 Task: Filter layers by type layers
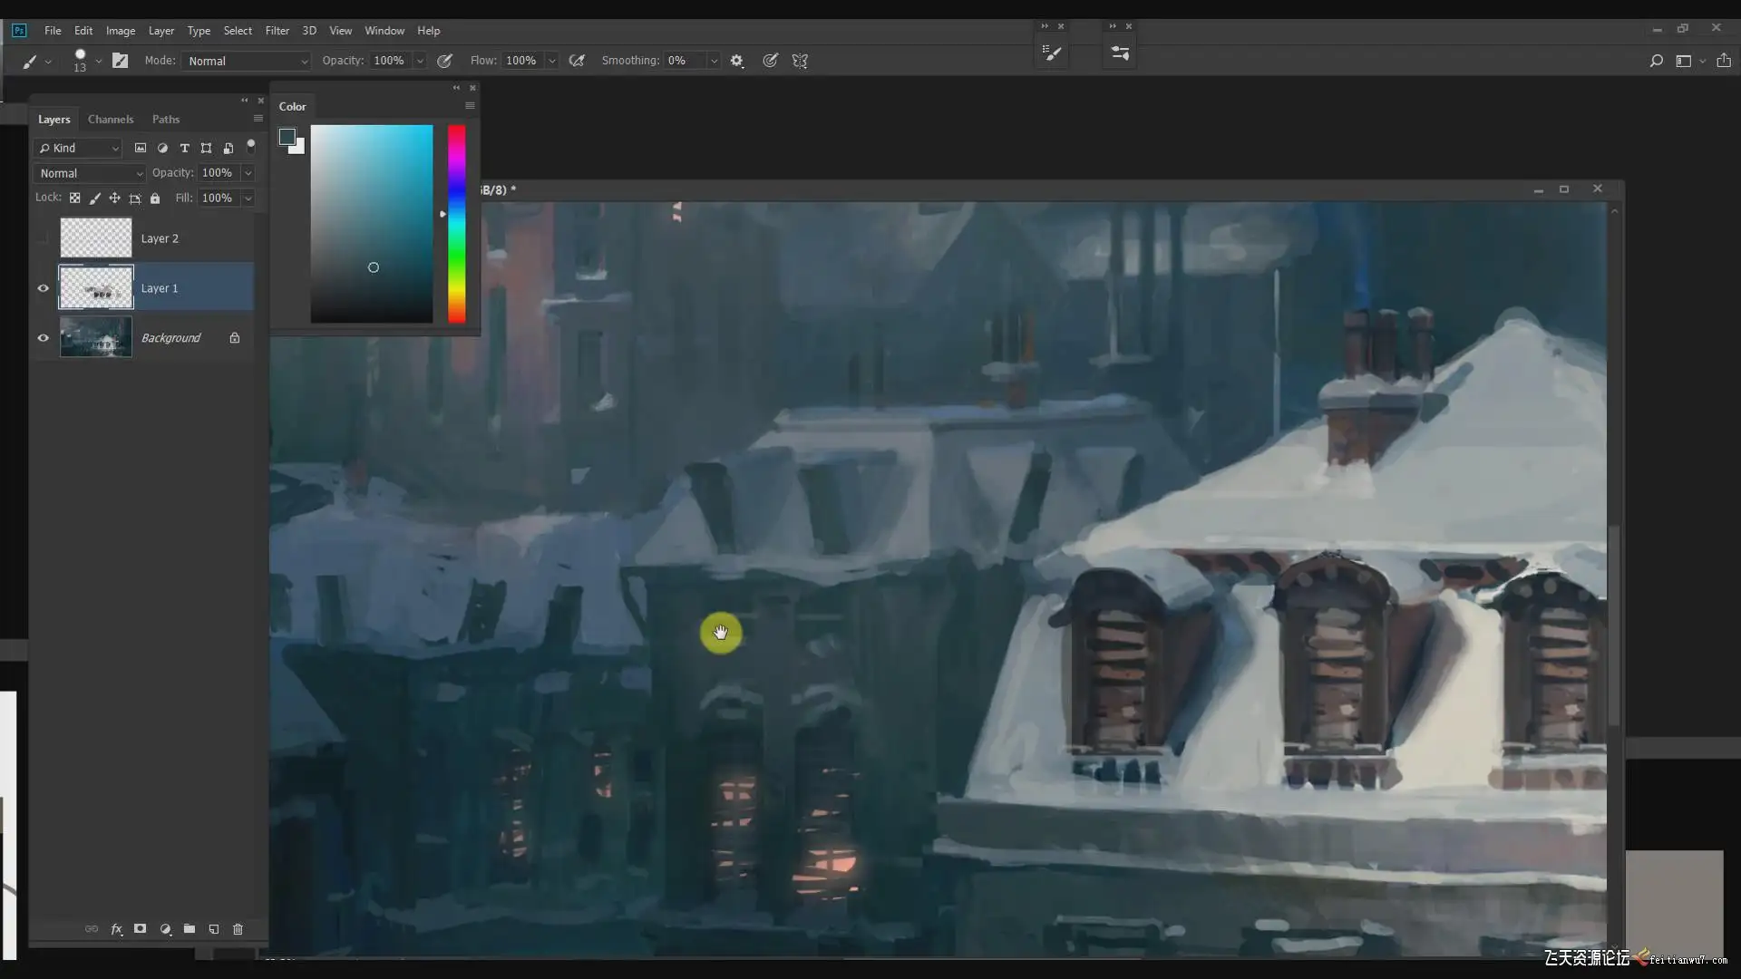pos(184,148)
